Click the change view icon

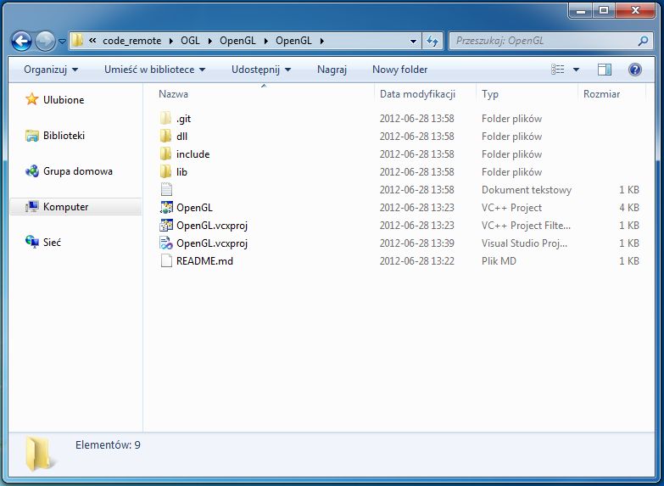(x=558, y=70)
